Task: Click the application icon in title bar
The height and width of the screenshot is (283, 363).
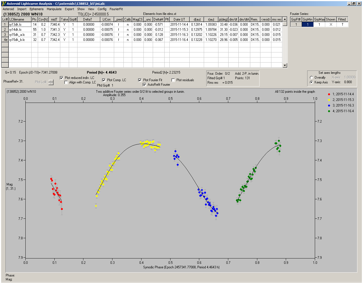Action: pos(4,3)
